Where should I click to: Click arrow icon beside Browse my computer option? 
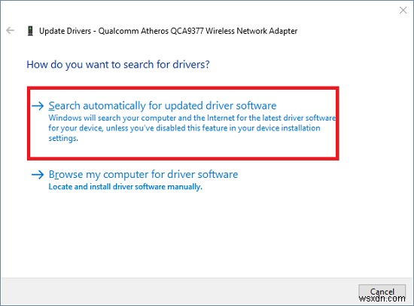click(38, 175)
